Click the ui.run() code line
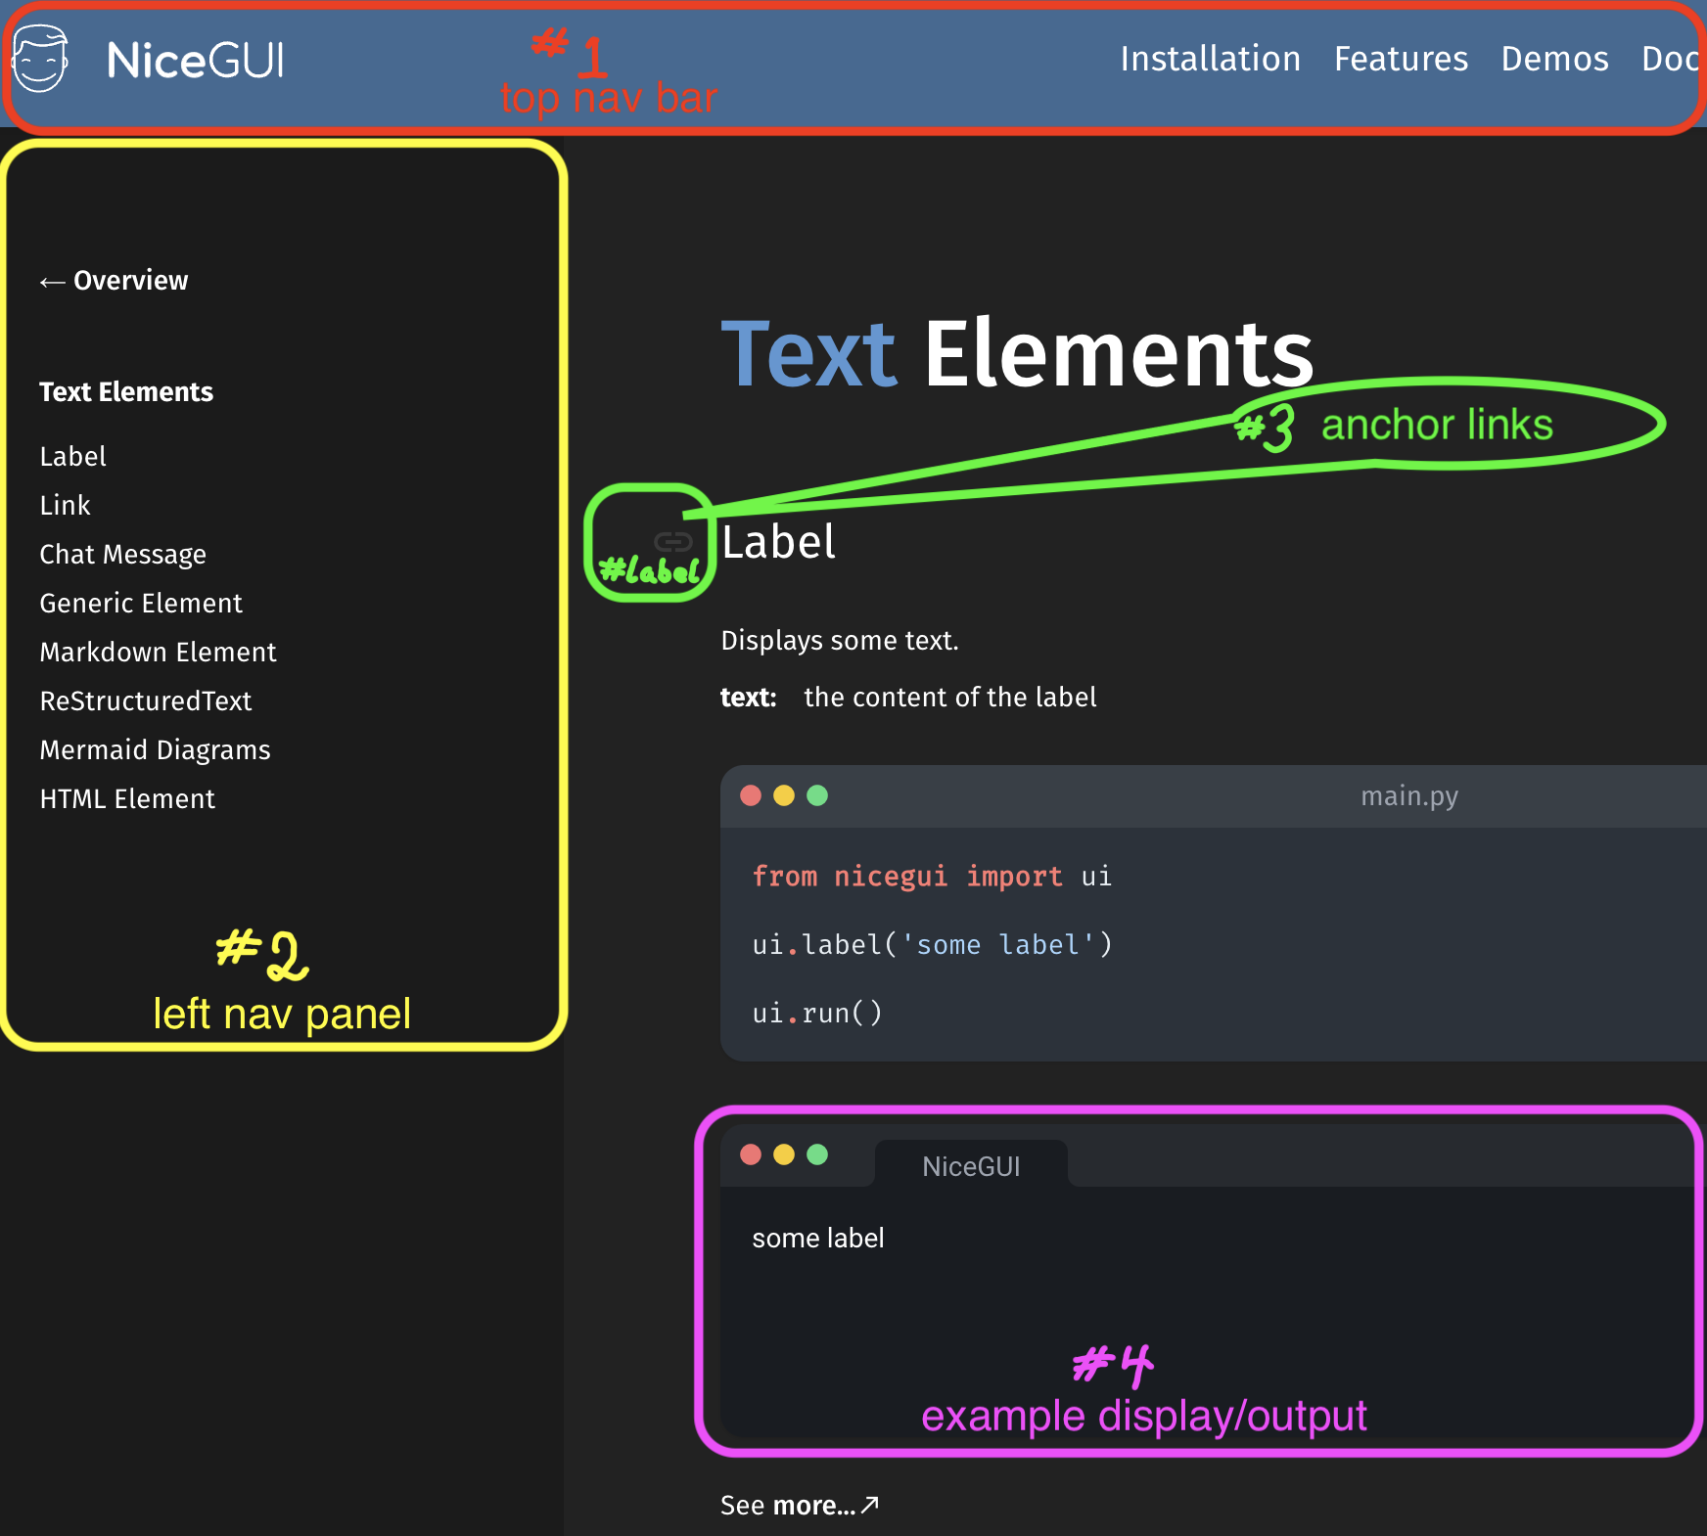Viewport: 1707px width, 1536px height. point(817,1014)
